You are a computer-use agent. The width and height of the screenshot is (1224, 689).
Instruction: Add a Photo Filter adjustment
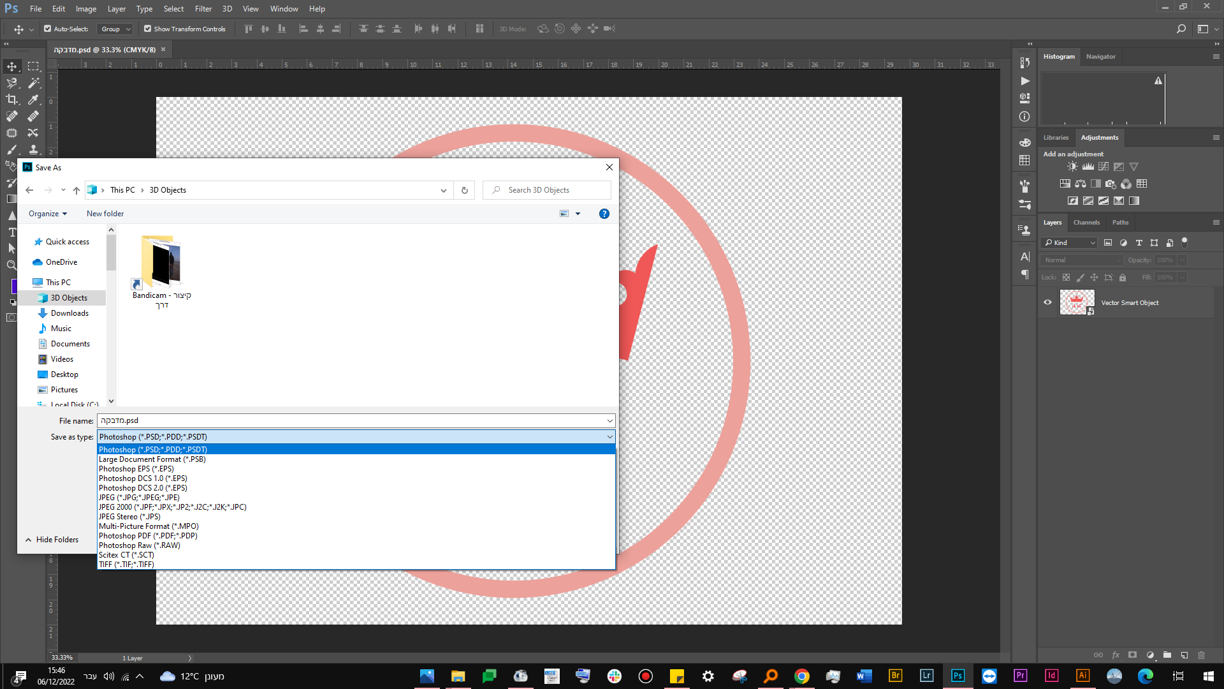tap(1111, 184)
